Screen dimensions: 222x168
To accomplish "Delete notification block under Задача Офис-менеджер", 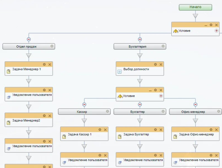I will [x=216, y=155].
